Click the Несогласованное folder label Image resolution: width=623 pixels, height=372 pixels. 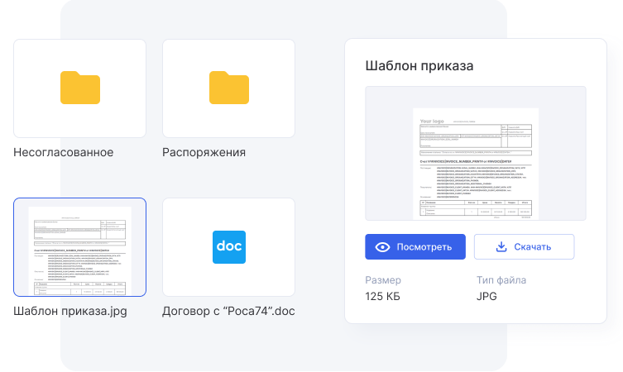(64, 152)
